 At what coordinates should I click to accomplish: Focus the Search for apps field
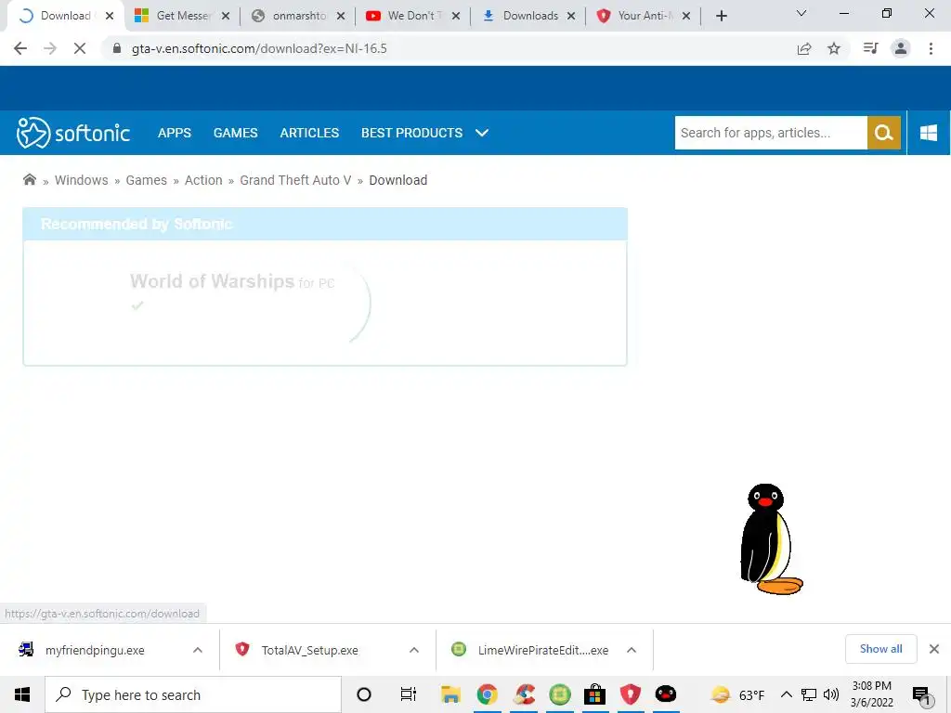click(771, 133)
